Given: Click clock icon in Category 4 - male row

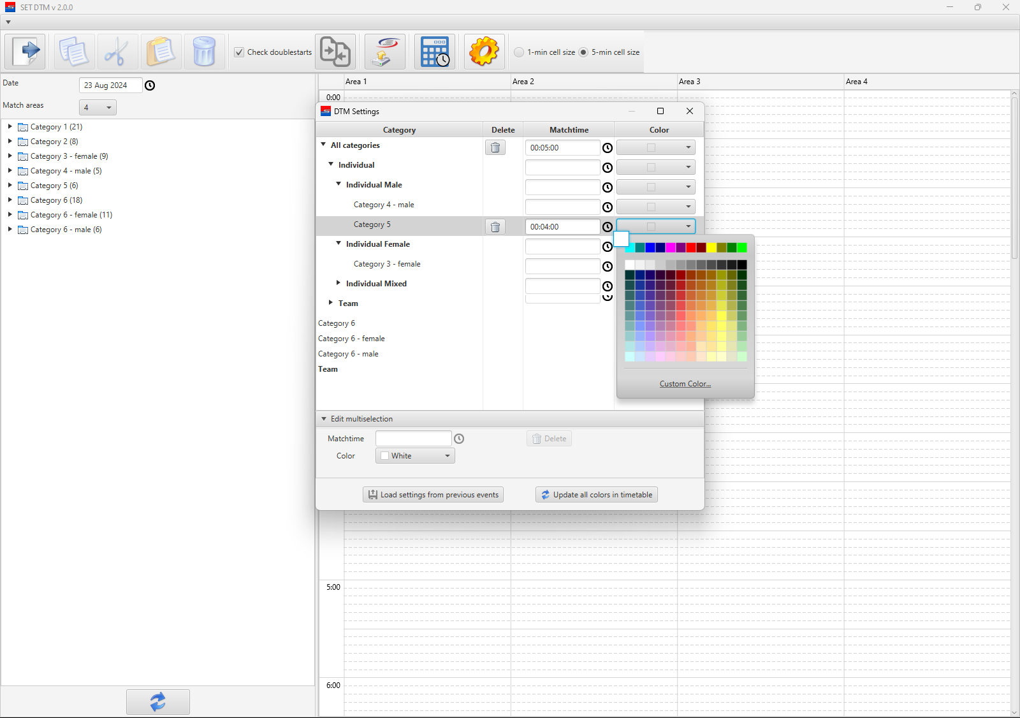Looking at the screenshot, I should click(608, 207).
